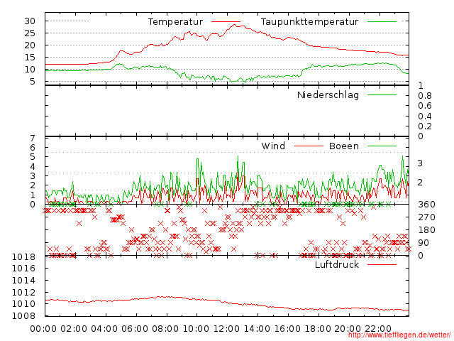Click the 30 temperature axis value
Image resolution: width=454 pixels, height=341 pixels.
coord(30,21)
